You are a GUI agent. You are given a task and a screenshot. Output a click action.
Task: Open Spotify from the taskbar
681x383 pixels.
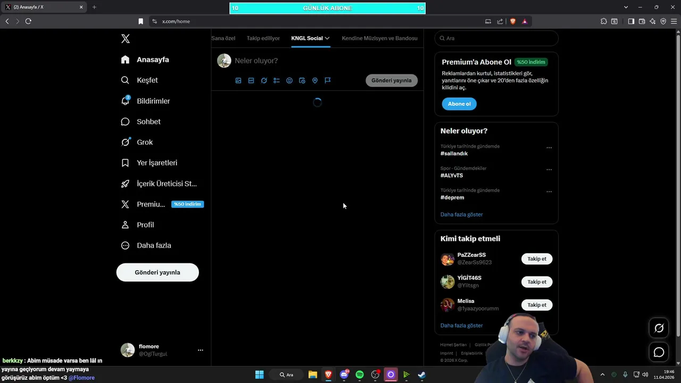click(x=360, y=374)
